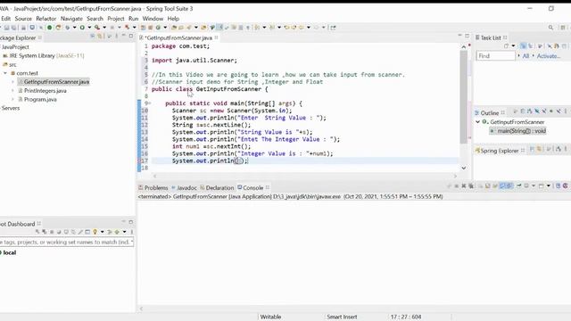Open Display Selected Console dropdown arrow

[534, 185]
